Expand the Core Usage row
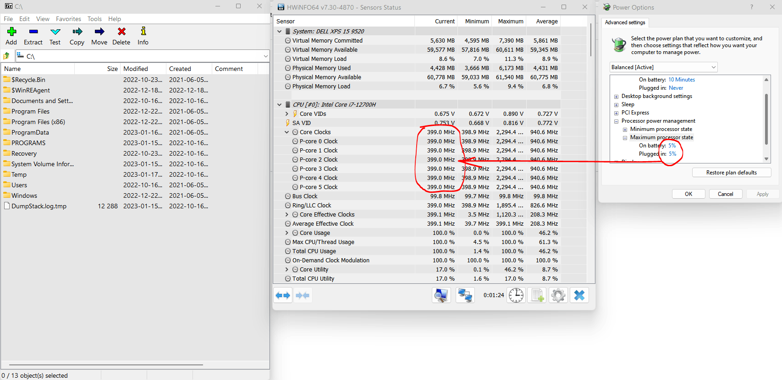 pos(287,233)
